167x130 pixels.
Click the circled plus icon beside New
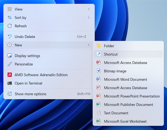click(x=10, y=45)
